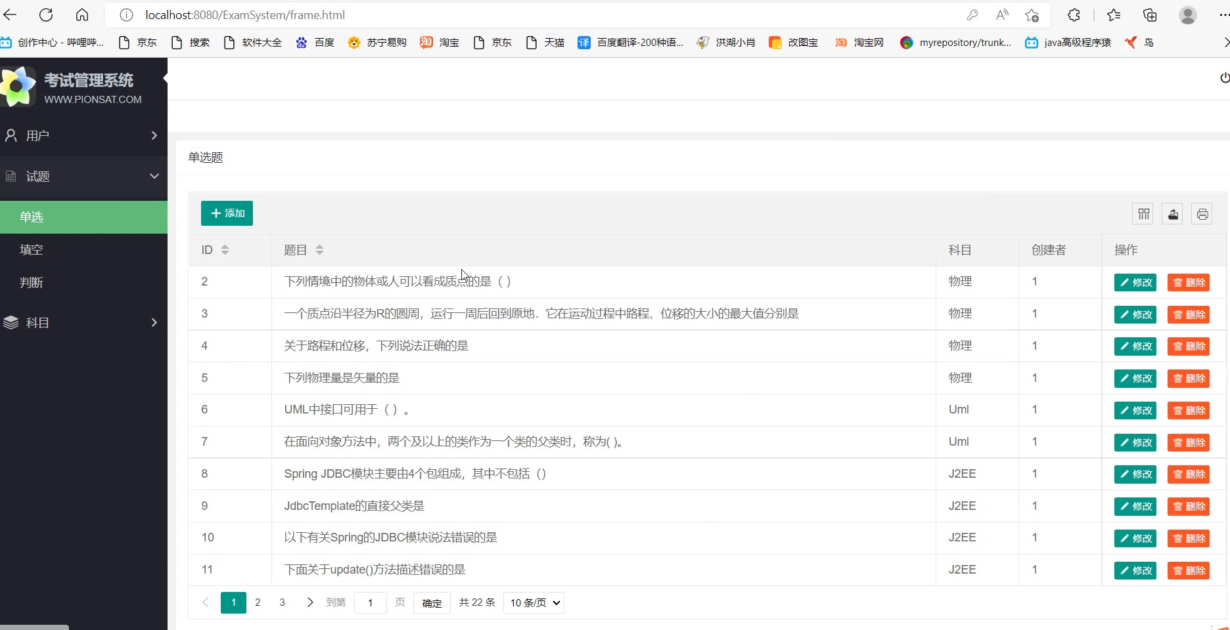Click the question text 下列物理量是矢量的是
The width and height of the screenshot is (1230, 630).
coord(342,378)
